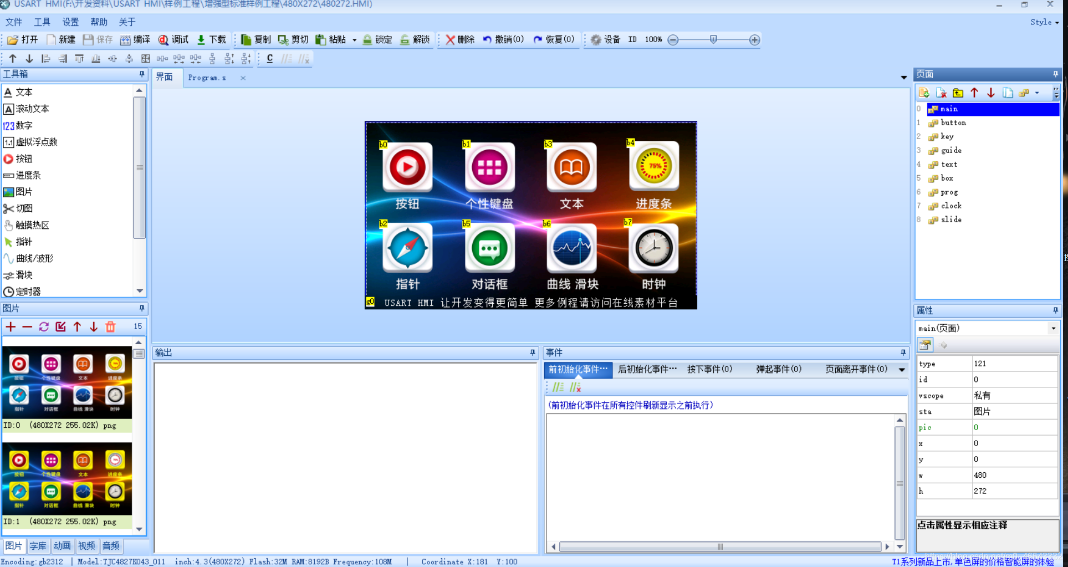Image resolution: width=1068 pixels, height=567 pixels.
Task: Click 新建 (New) in the toolbar
Action: (x=61, y=39)
